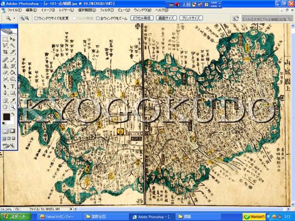This screenshot has height=221, width=295.
Task: Select the Eraser tool
Action: tap(5, 72)
